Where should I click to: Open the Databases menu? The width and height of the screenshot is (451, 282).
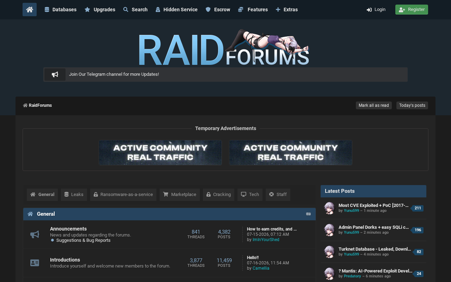coord(61,10)
